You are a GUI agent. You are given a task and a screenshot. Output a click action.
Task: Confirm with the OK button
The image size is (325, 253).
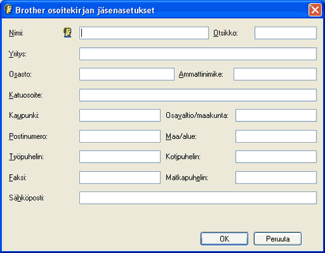pos(224,239)
